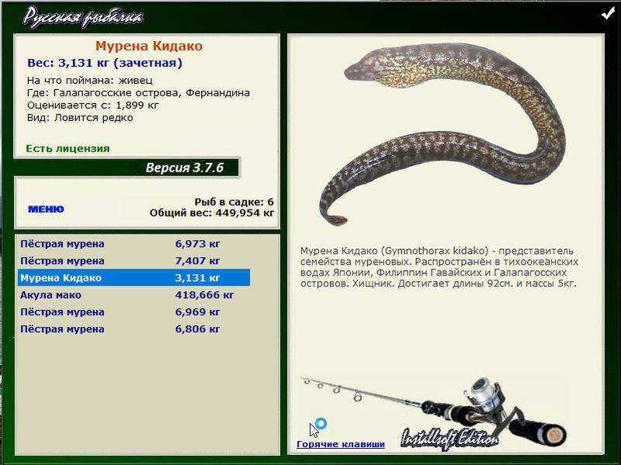Click the Вес: 3,131 кг (зачетная) text
The width and height of the screenshot is (621, 465).
point(105,63)
